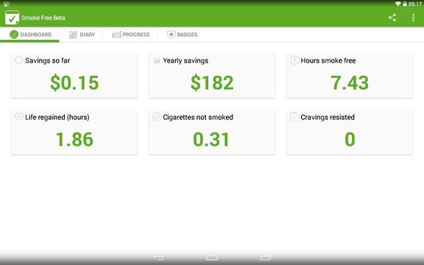Open the Life regained (hours) card
The width and height of the screenshot is (424, 265).
(x=74, y=132)
